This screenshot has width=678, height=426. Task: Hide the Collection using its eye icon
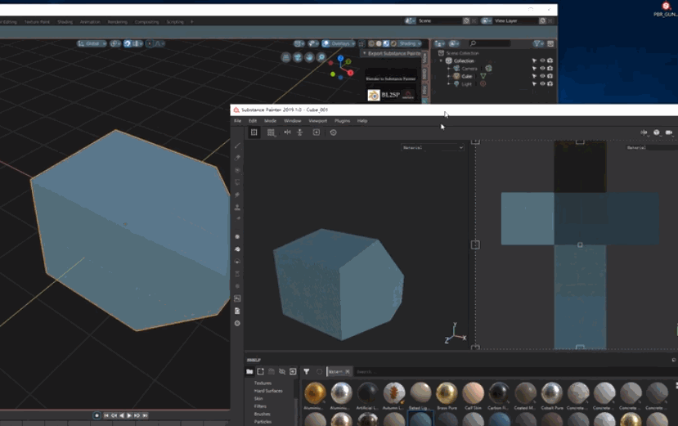click(542, 61)
